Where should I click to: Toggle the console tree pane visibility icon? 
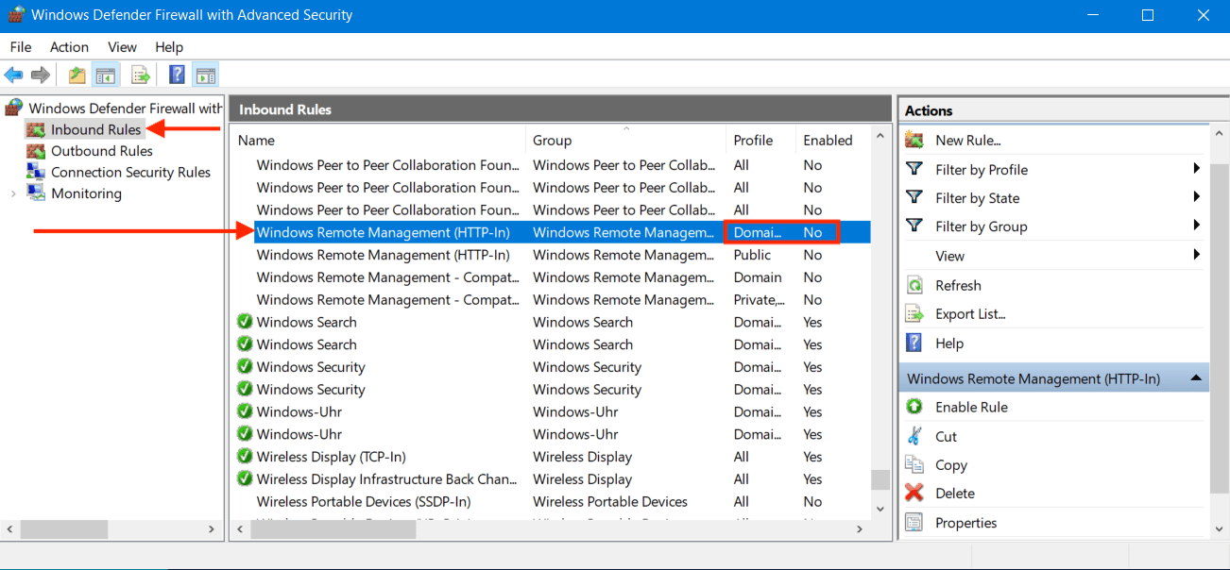[105, 75]
